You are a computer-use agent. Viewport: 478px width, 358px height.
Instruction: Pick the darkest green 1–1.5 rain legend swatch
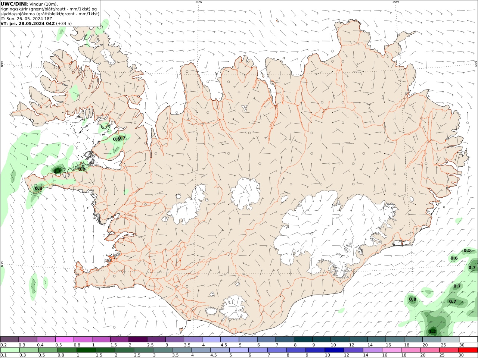(86, 350)
